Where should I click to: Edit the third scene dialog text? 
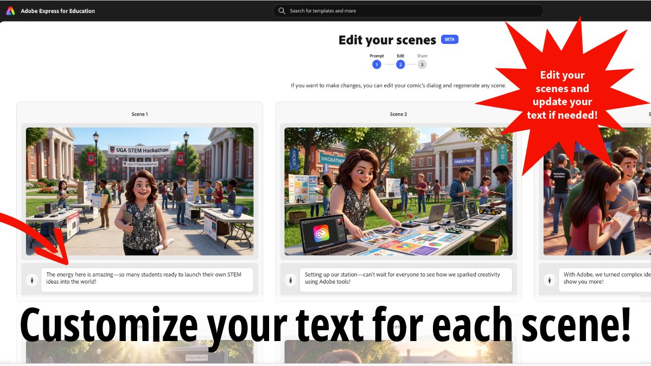pos(604,280)
